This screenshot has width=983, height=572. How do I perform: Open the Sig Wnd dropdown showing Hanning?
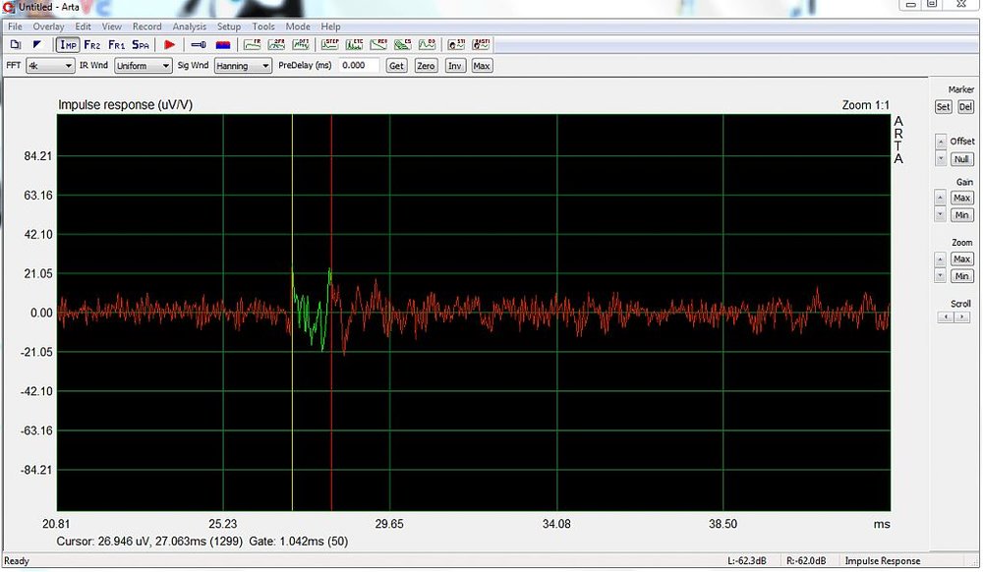(x=243, y=66)
